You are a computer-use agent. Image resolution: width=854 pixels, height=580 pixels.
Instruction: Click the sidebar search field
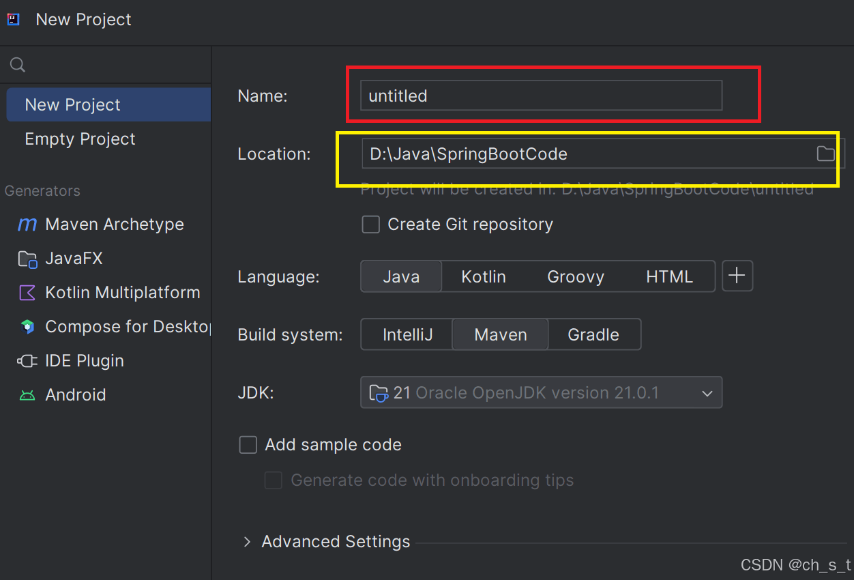coord(106,65)
